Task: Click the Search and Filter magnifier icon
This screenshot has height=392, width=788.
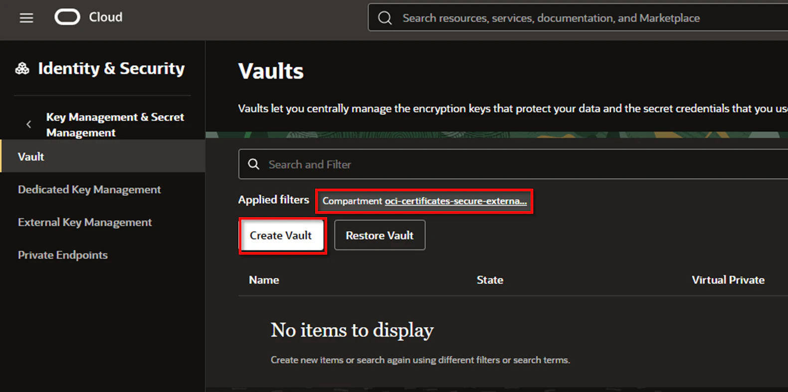Action: click(x=254, y=164)
